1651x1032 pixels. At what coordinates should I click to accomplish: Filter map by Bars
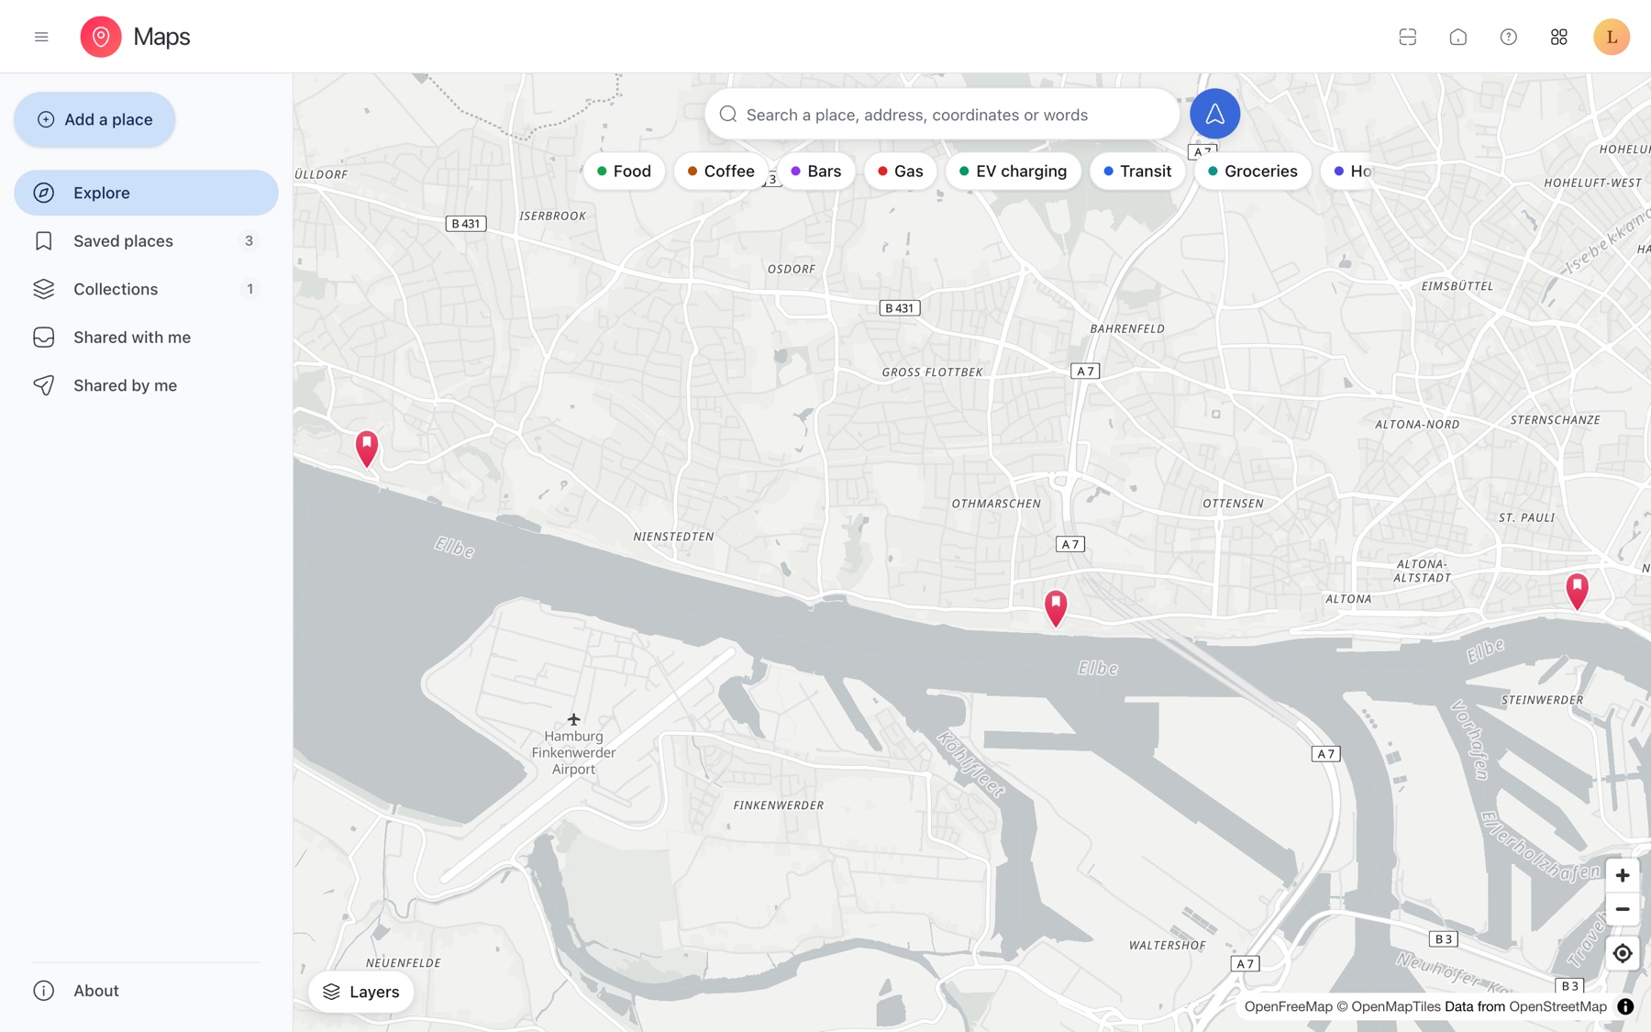click(816, 171)
